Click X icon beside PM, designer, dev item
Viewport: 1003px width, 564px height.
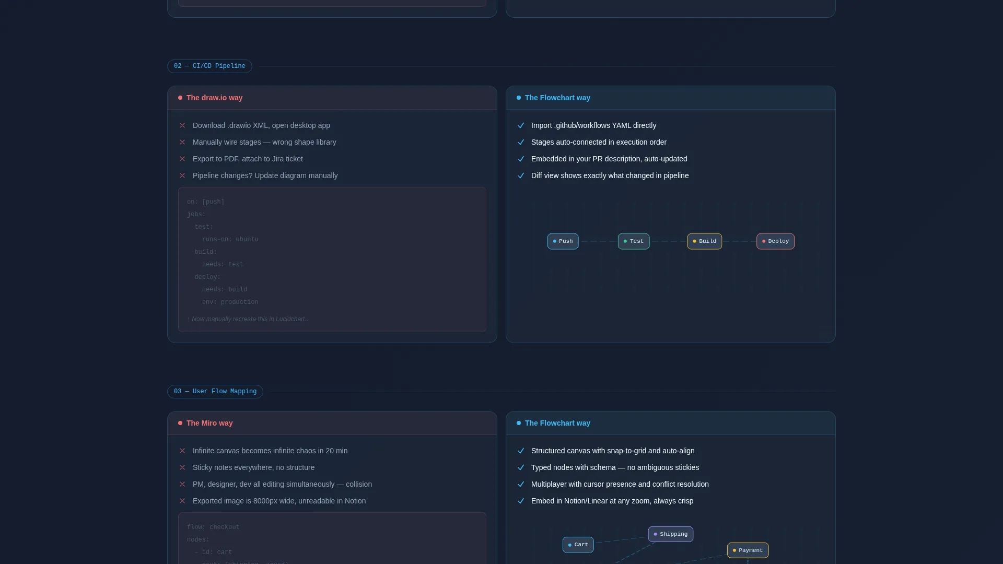182,484
